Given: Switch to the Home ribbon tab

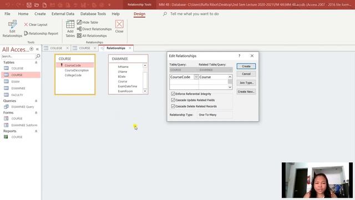Looking at the screenshot, I should pyautogui.click(x=23, y=14).
